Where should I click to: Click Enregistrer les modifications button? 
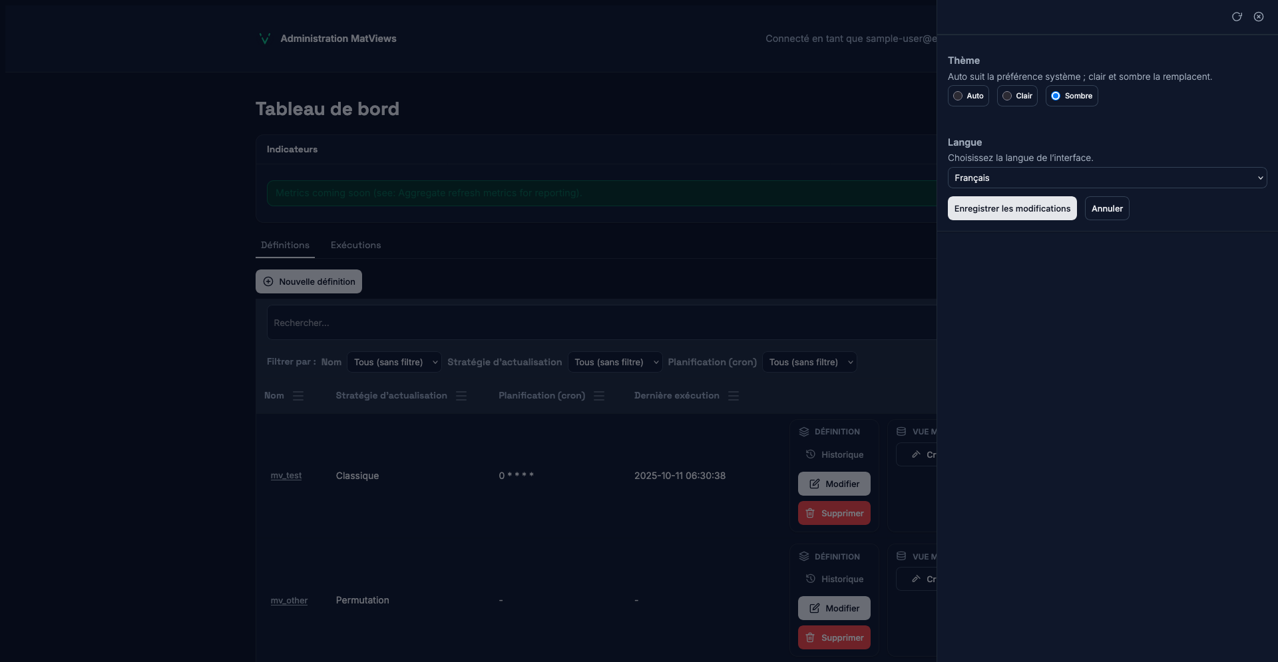pos(1012,208)
